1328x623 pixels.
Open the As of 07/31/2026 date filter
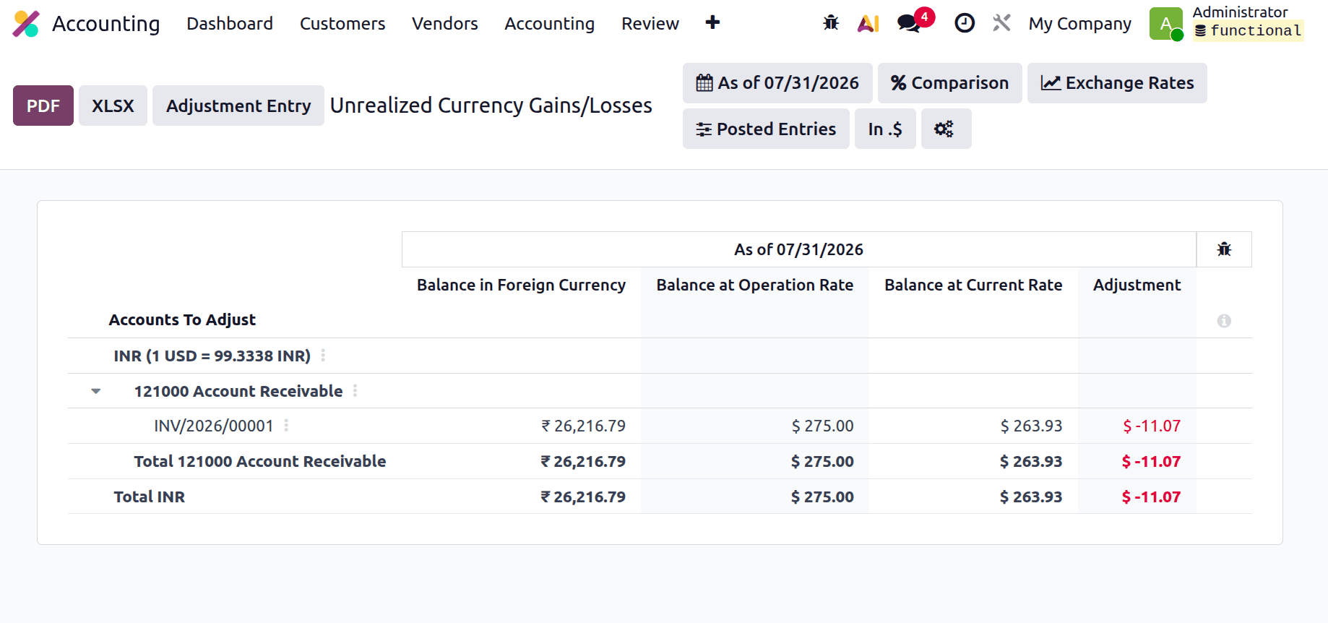coord(777,83)
